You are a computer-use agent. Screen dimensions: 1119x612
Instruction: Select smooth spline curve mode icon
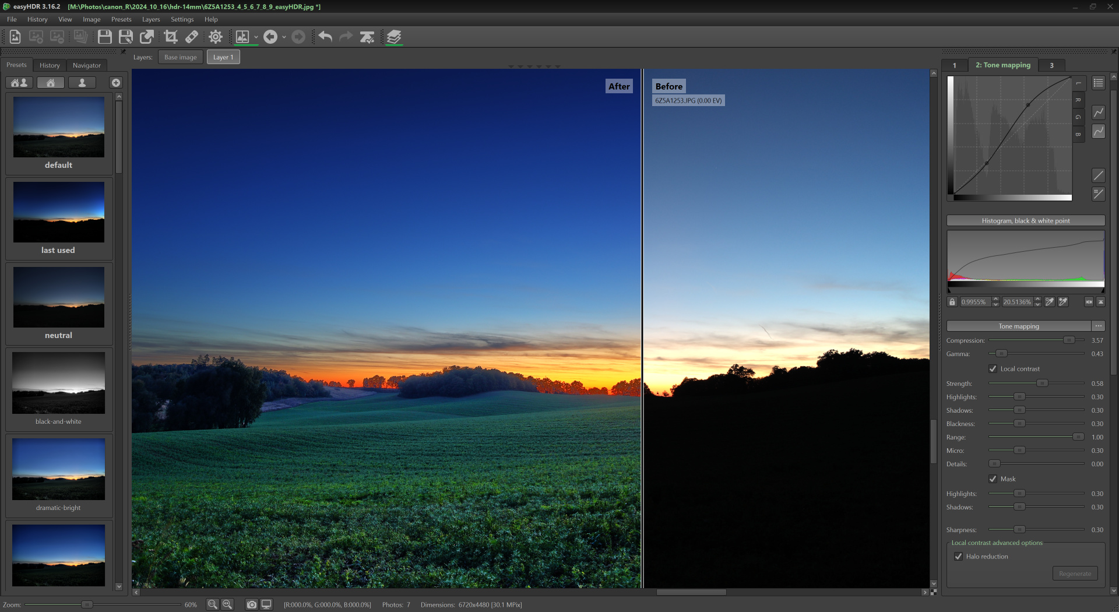pos(1099,131)
